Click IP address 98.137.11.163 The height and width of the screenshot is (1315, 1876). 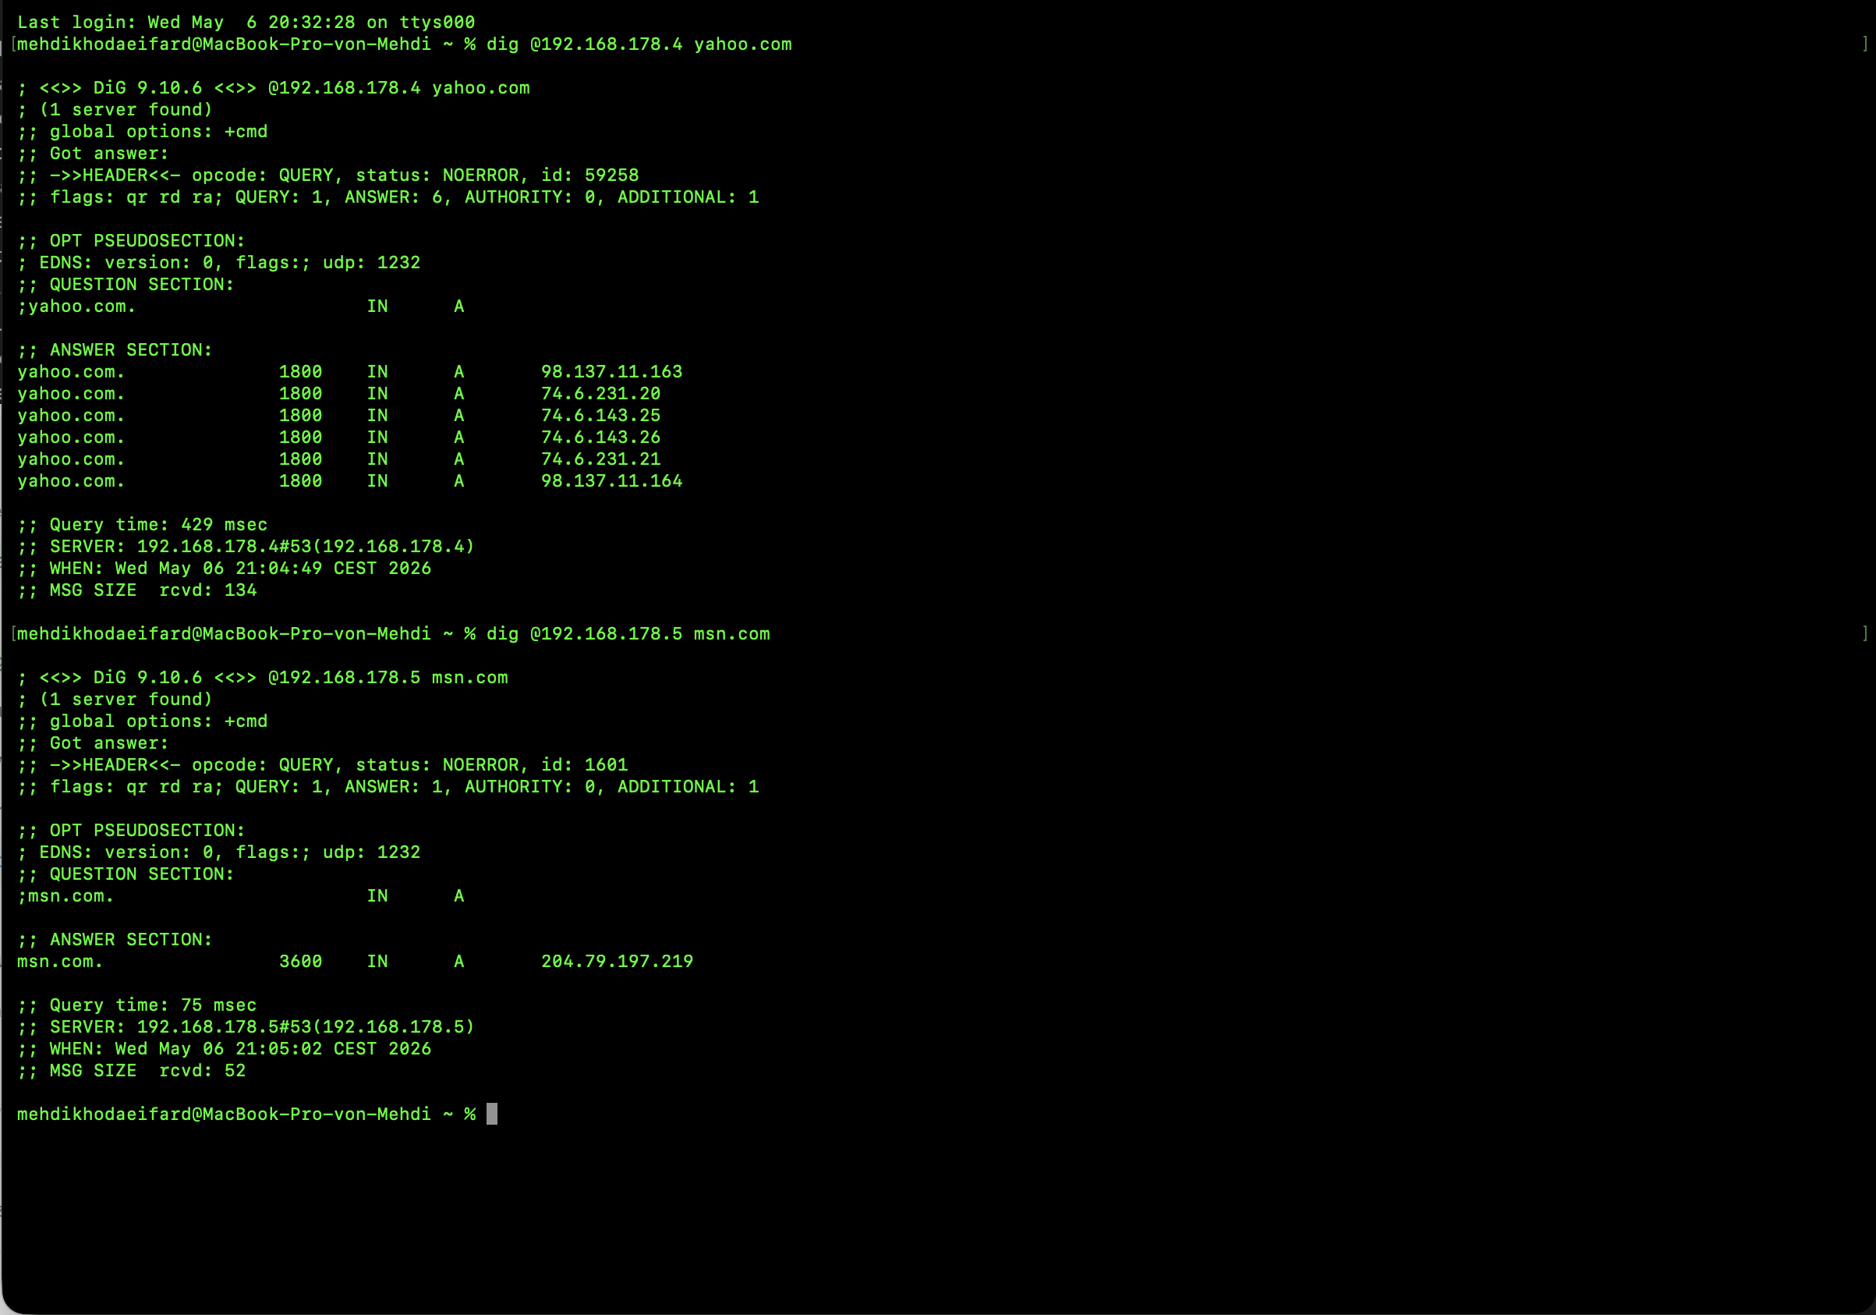[612, 372]
